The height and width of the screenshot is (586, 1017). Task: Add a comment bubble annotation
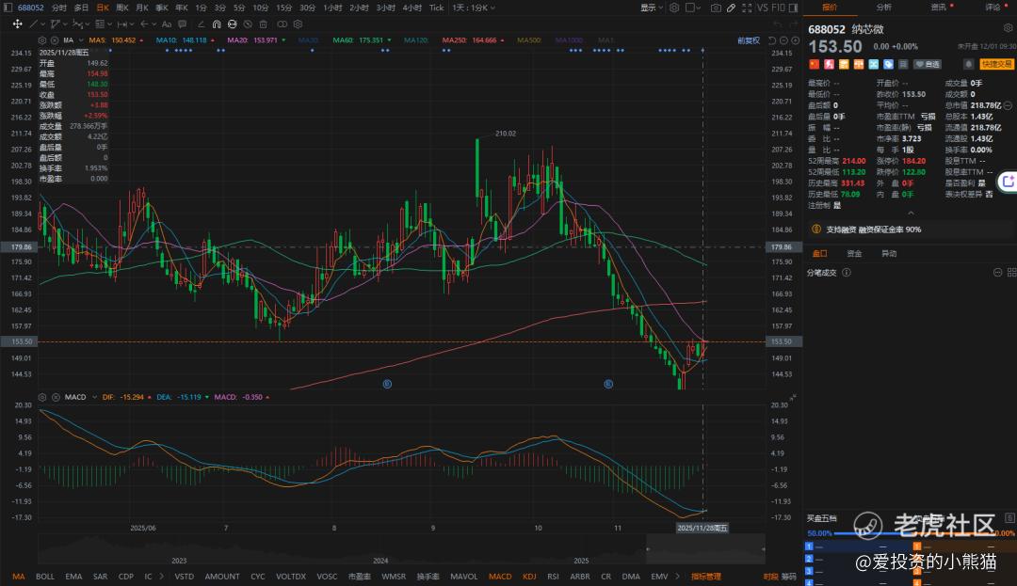(183, 24)
